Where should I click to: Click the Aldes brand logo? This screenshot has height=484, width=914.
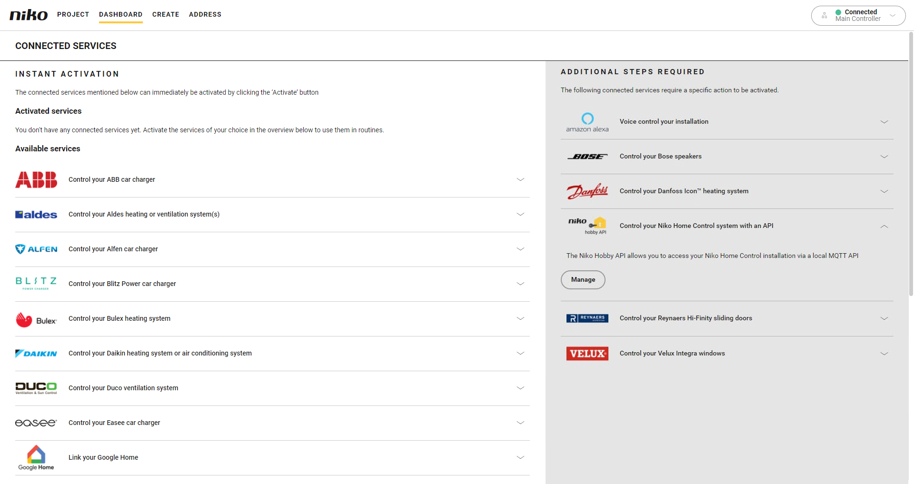click(x=36, y=215)
